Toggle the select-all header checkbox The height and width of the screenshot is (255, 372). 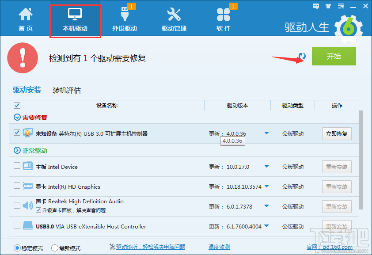pos(17,105)
